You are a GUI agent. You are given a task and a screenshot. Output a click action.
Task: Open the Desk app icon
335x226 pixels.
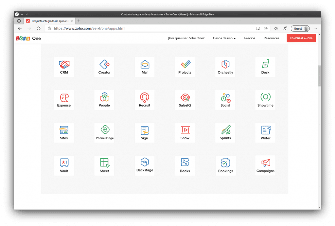tap(265, 67)
